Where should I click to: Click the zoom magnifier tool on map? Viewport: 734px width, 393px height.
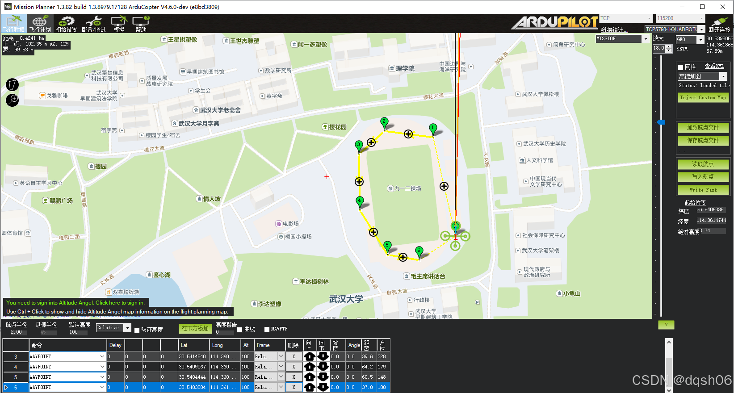[13, 100]
